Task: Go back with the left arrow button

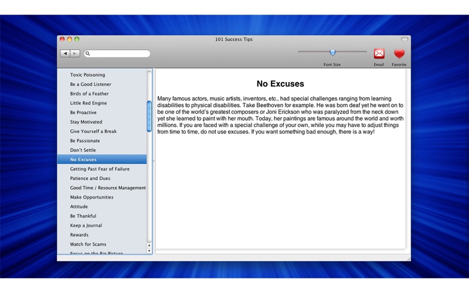Action: [x=65, y=53]
